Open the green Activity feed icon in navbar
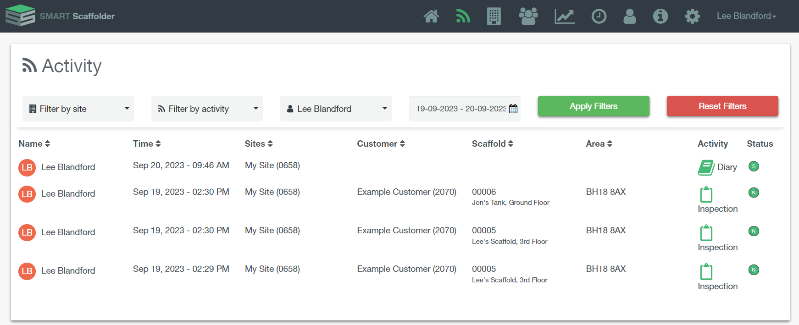799x325 pixels. pyautogui.click(x=463, y=17)
